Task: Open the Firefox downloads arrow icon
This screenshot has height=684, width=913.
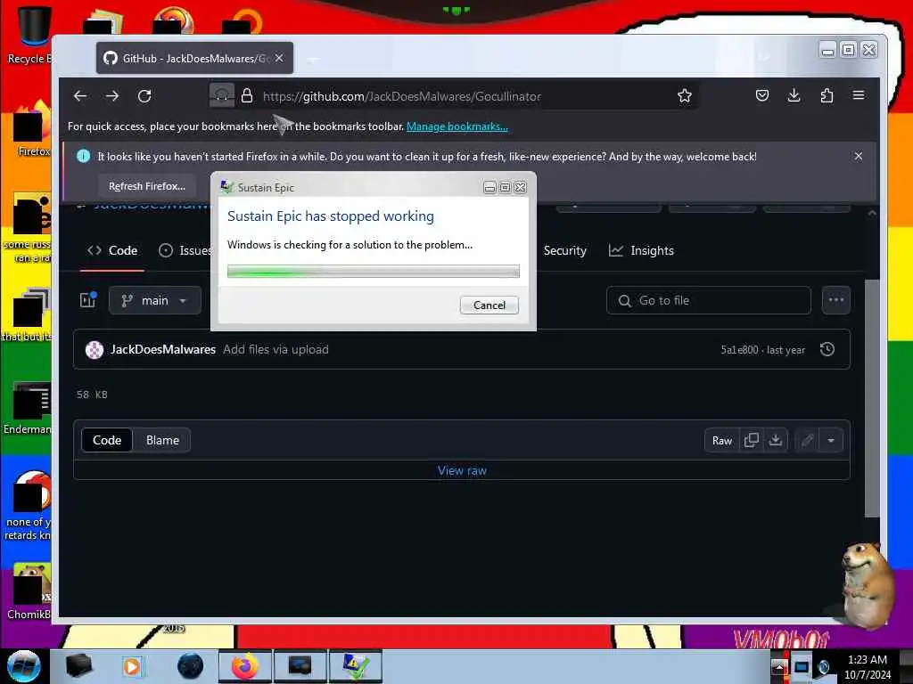Action: [x=794, y=96]
